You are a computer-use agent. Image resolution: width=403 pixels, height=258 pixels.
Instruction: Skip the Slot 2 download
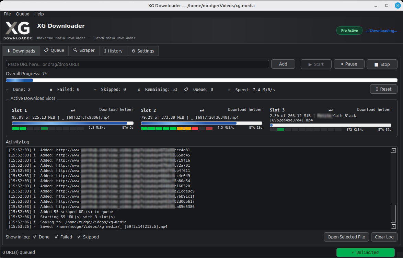pos(202,110)
